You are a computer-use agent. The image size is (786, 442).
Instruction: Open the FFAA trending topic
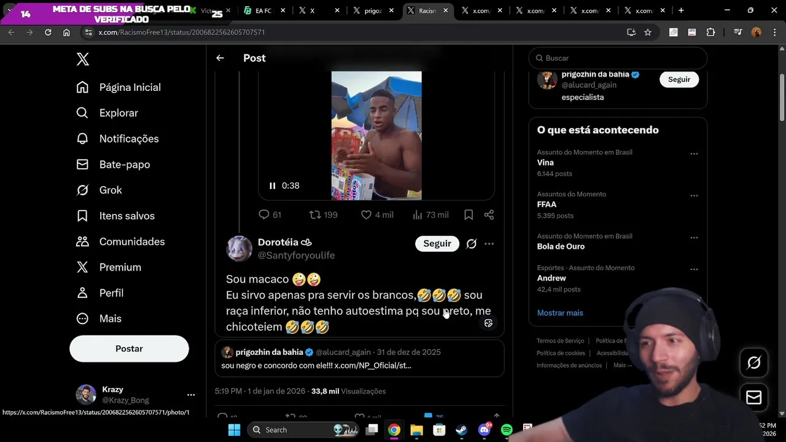pyautogui.click(x=547, y=204)
